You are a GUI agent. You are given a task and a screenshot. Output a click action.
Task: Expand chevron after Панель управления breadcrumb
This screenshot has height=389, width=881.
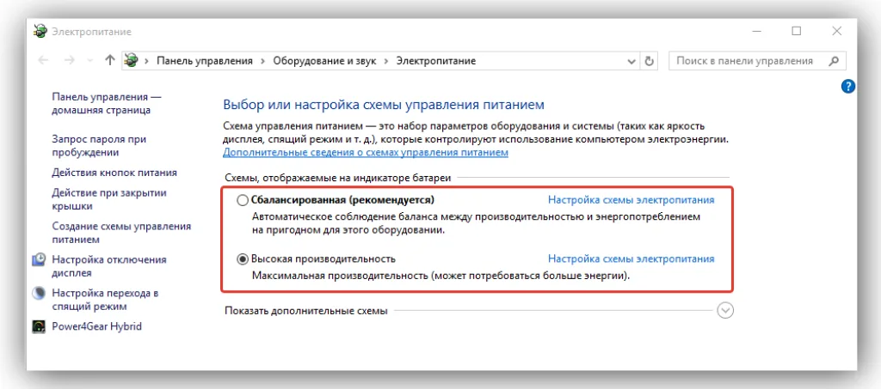pos(263,61)
